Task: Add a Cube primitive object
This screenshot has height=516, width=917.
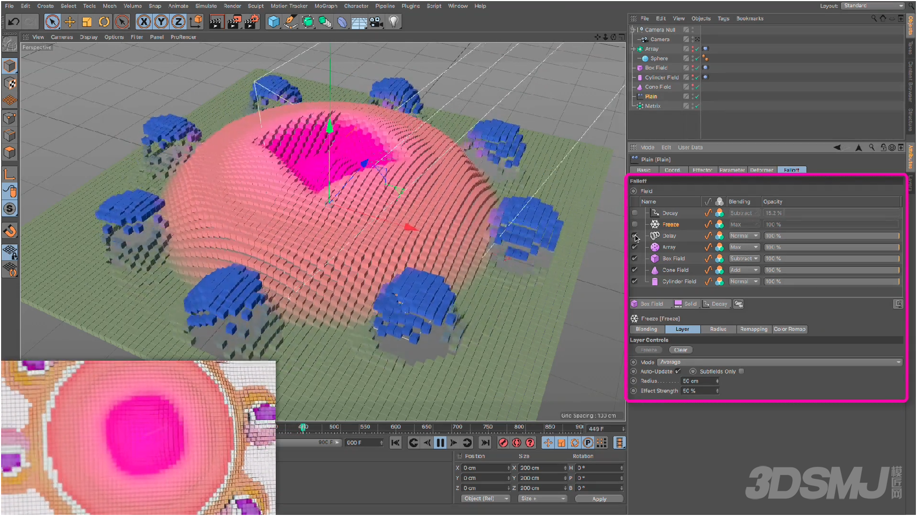Action: [x=274, y=22]
